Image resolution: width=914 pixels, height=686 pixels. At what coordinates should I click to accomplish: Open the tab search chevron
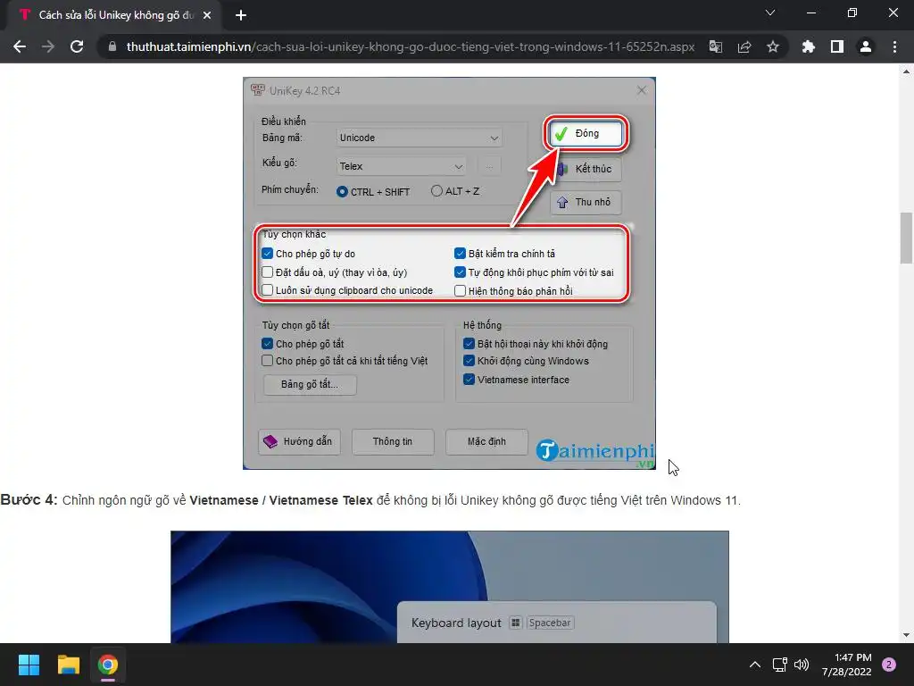(770, 13)
